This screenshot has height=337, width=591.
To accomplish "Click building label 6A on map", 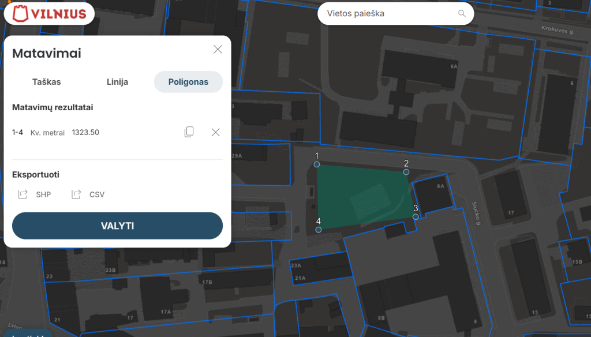I will click(x=454, y=66).
